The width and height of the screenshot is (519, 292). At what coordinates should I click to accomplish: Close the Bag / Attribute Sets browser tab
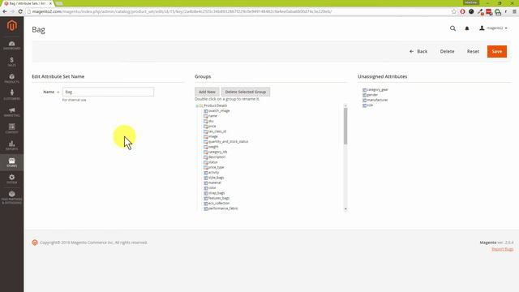pyautogui.click(x=50, y=3)
